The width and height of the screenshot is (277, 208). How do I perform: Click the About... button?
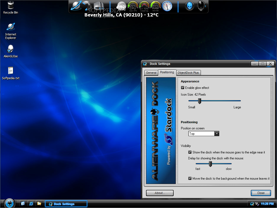point(160,193)
